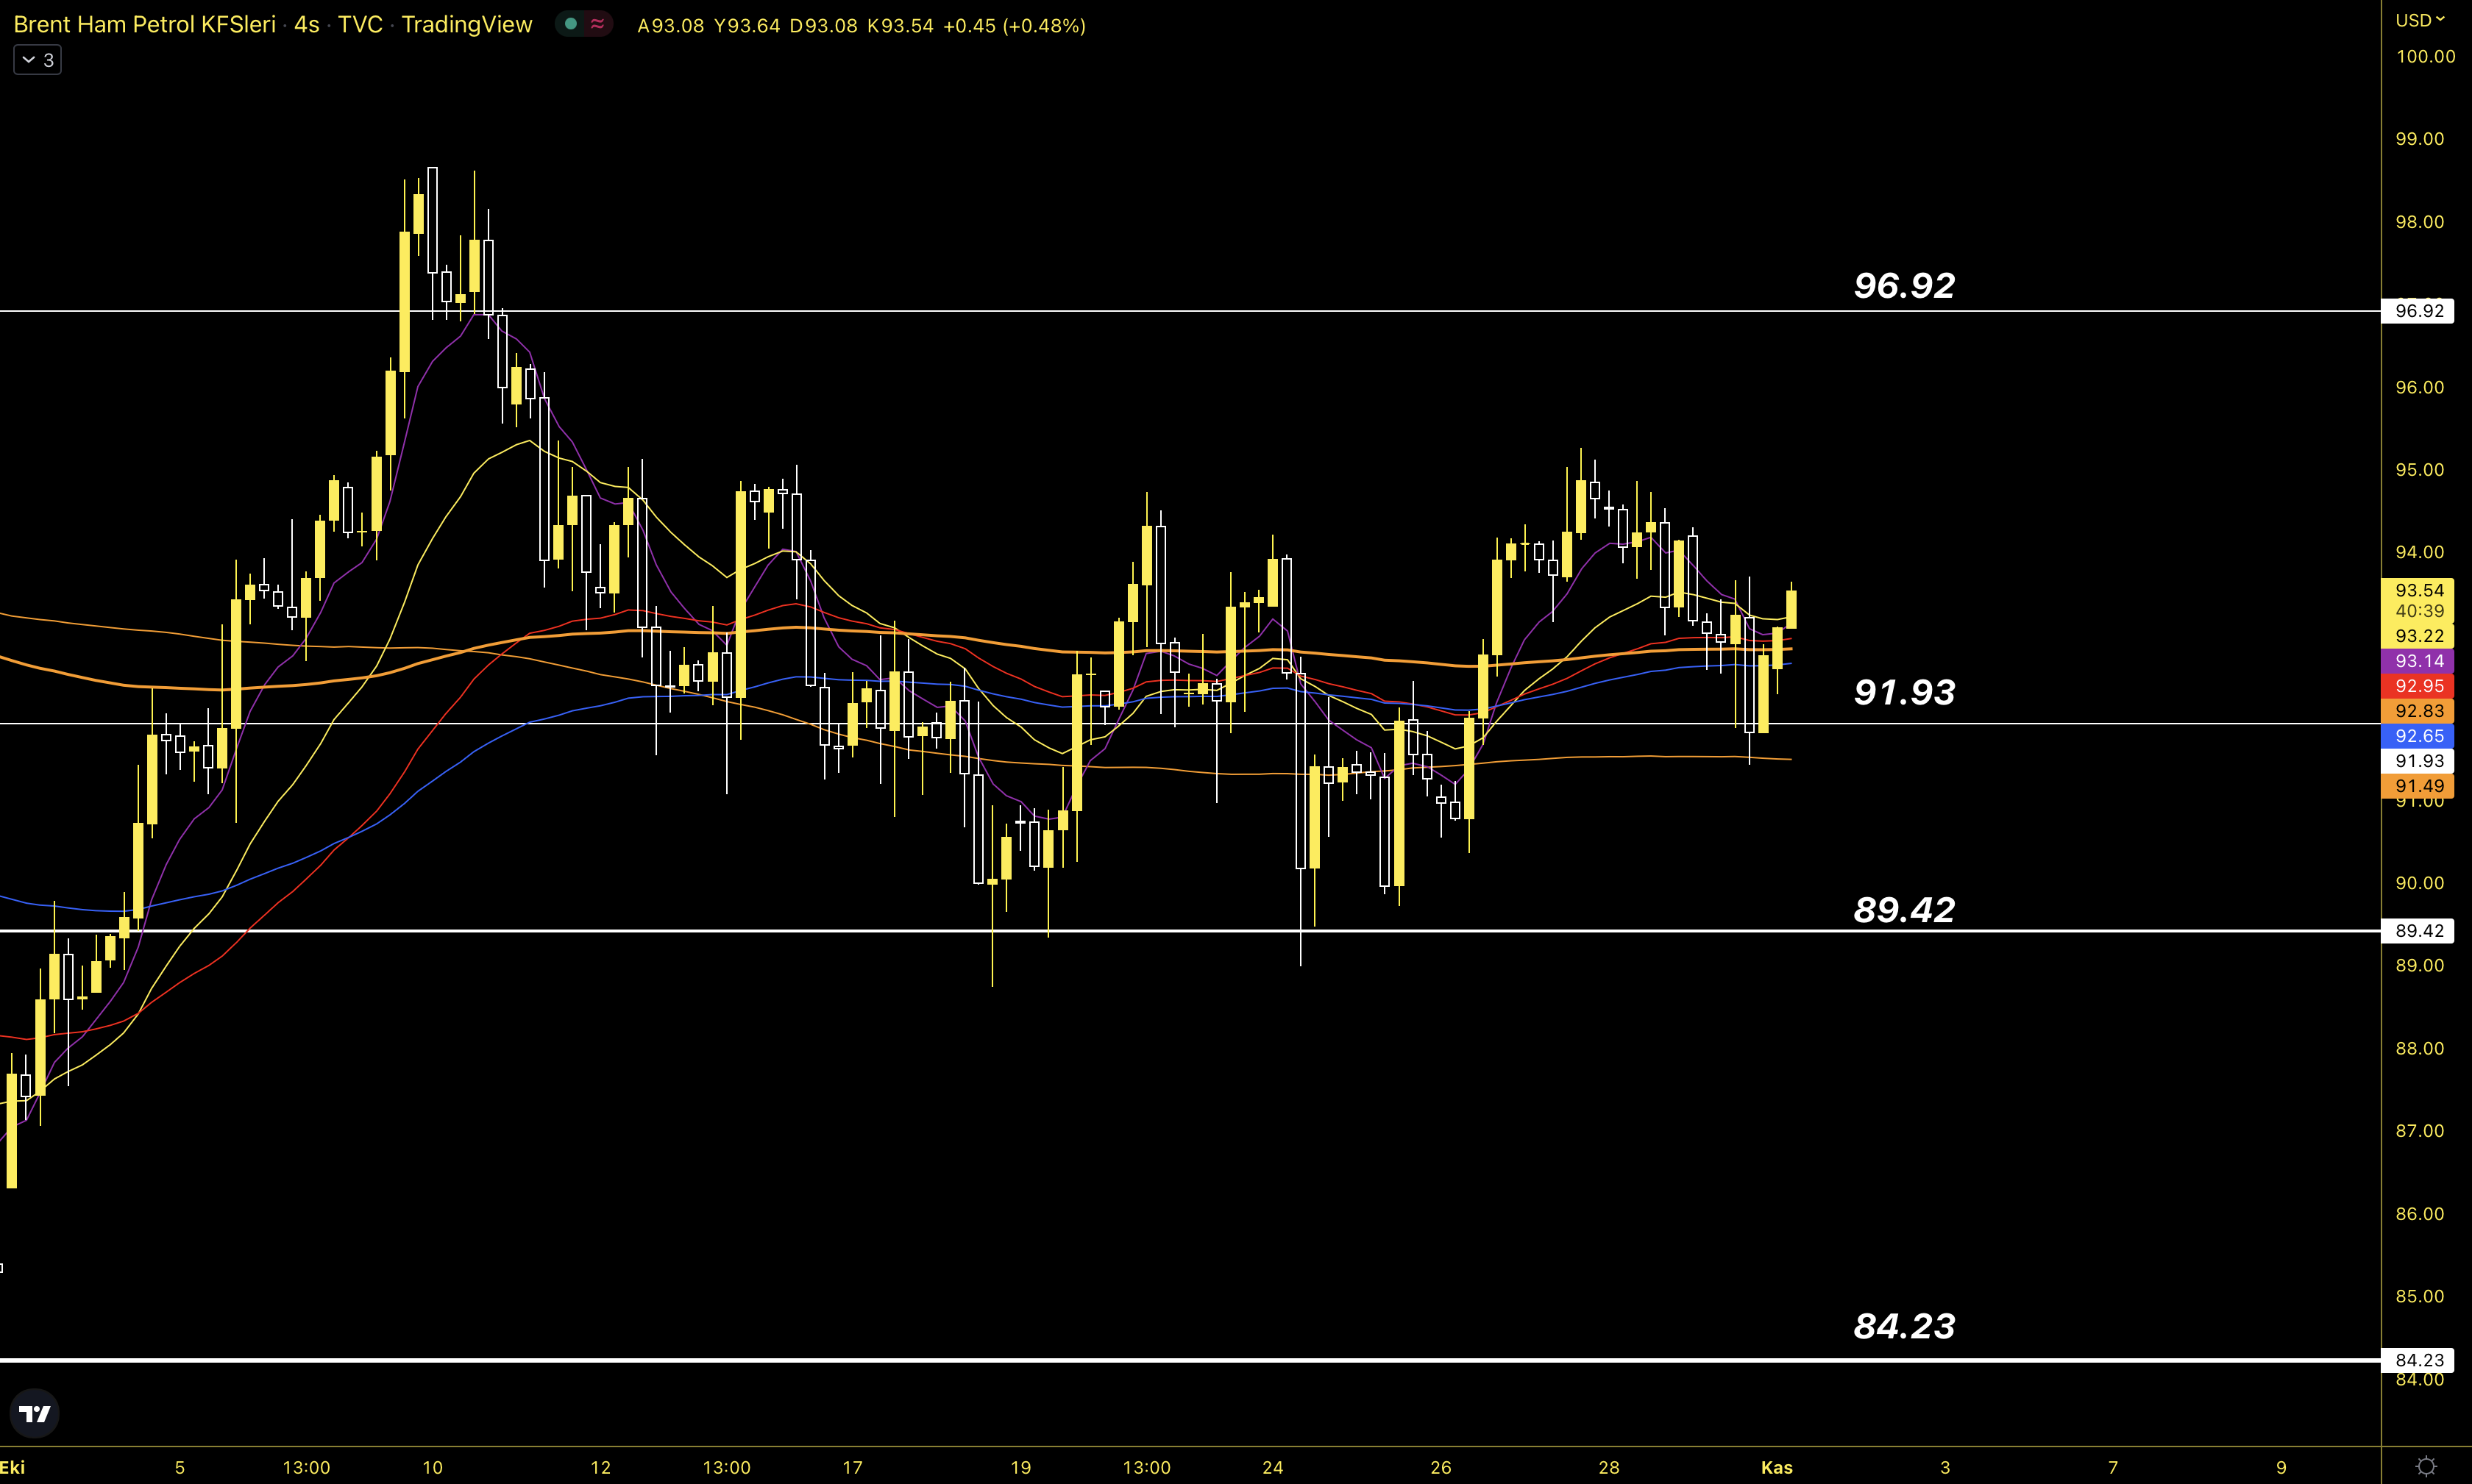
Task: Expand the collapsed indicators legend showing 3
Action: tap(38, 60)
